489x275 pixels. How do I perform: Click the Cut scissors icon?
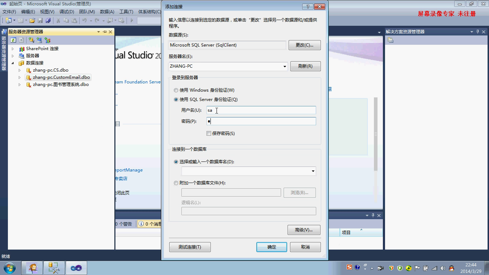click(x=58, y=20)
